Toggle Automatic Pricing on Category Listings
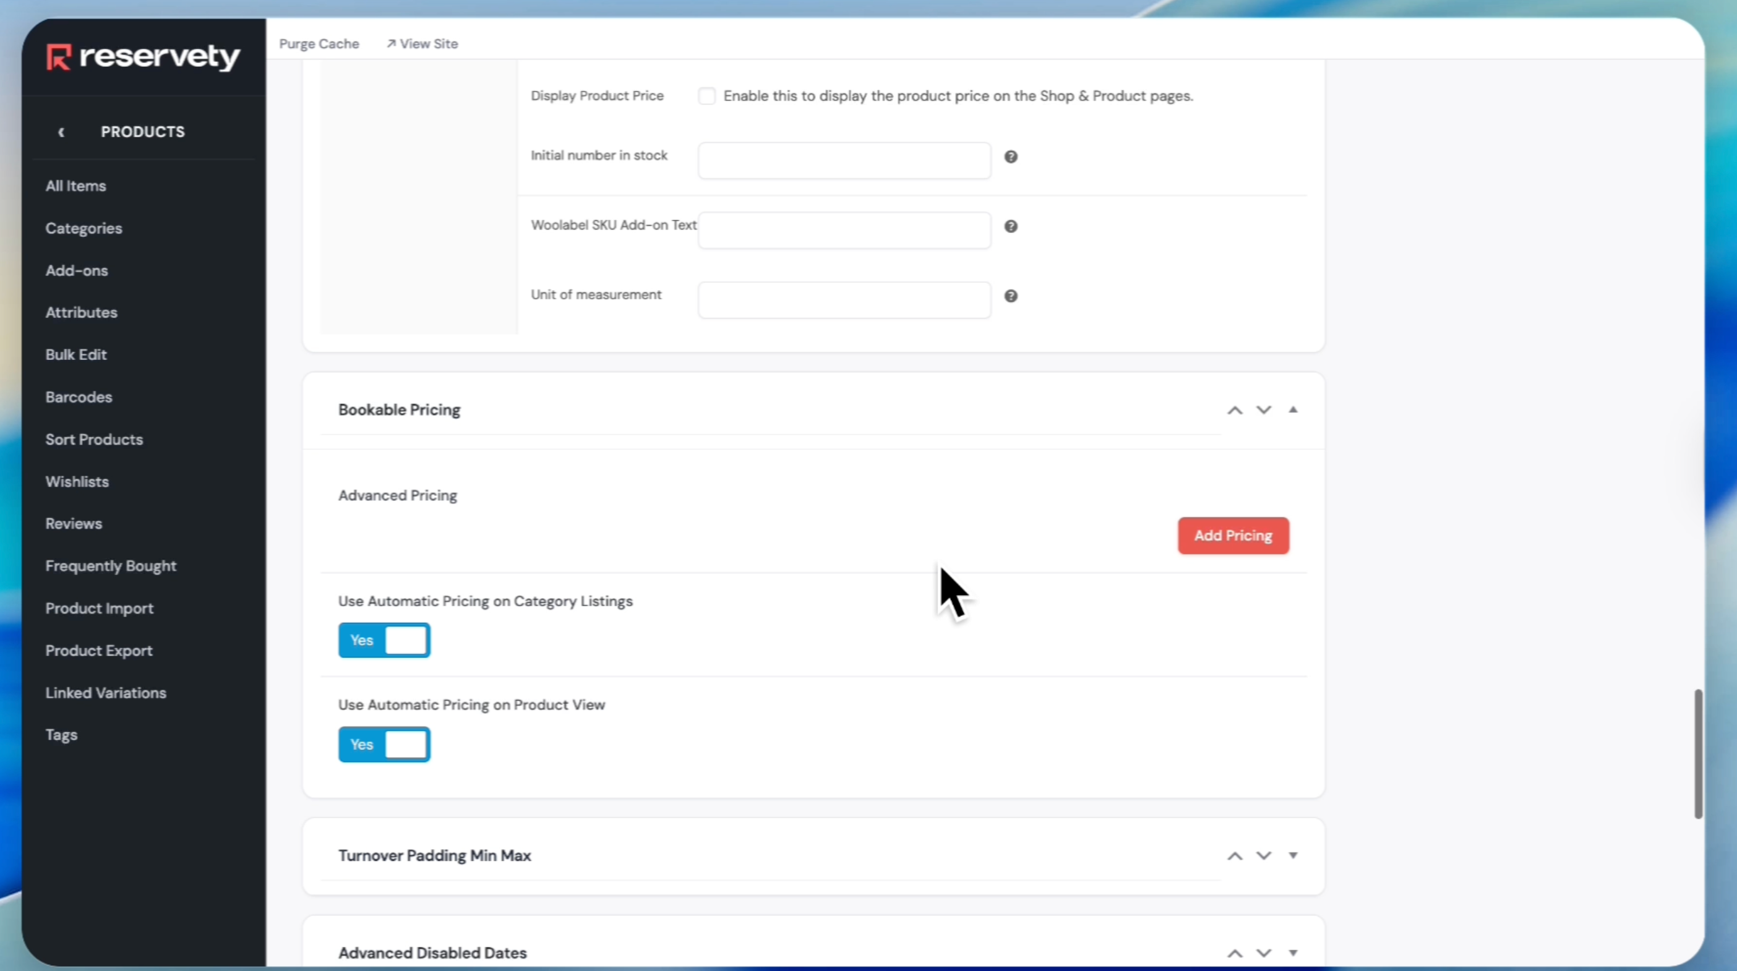The height and width of the screenshot is (971, 1737). coord(384,640)
